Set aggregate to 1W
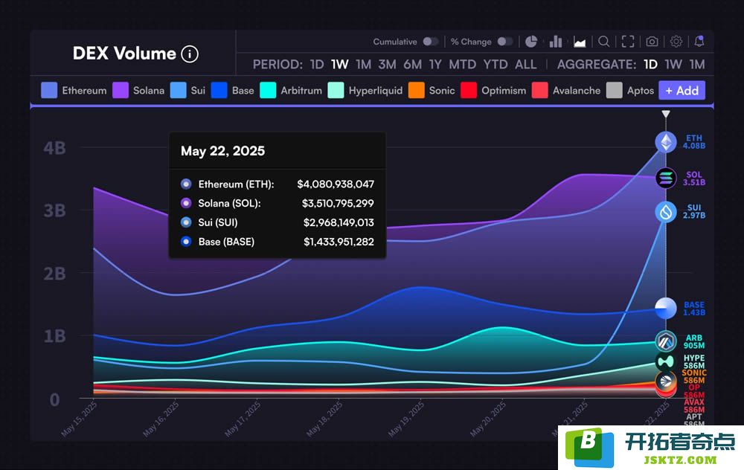Image resolution: width=744 pixels, height=470 pixels. tap(673, 65)
